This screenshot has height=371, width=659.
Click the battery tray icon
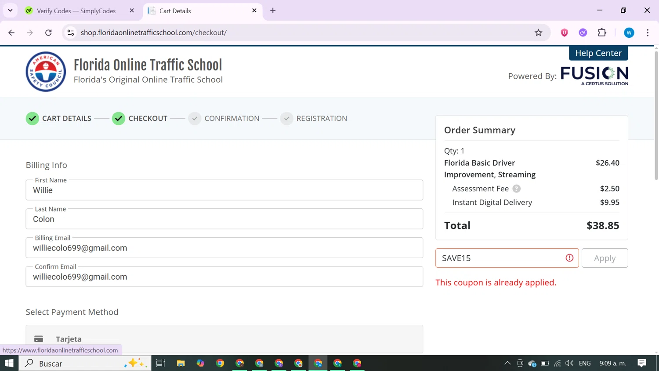click(x=545, y=363)
